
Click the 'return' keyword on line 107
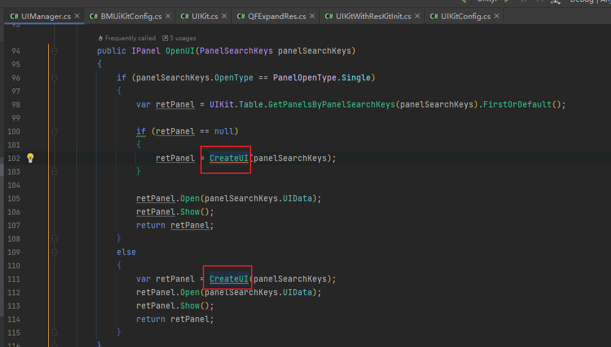pyautogui.click(x=151, y=225)
